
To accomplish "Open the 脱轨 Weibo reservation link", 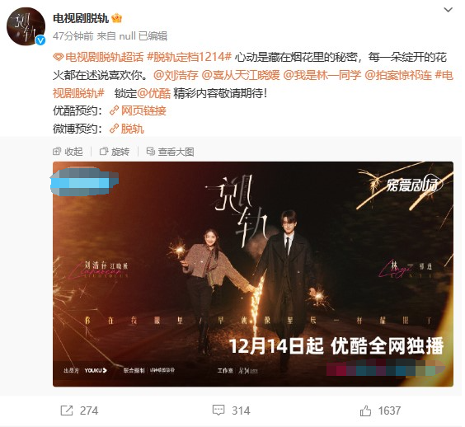I will tap(127, 129).
